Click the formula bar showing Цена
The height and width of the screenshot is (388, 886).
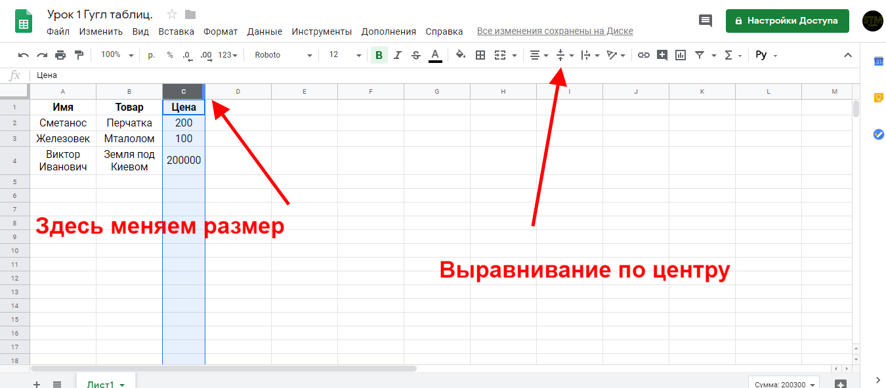pyautogui.click(x=446, y=75)
